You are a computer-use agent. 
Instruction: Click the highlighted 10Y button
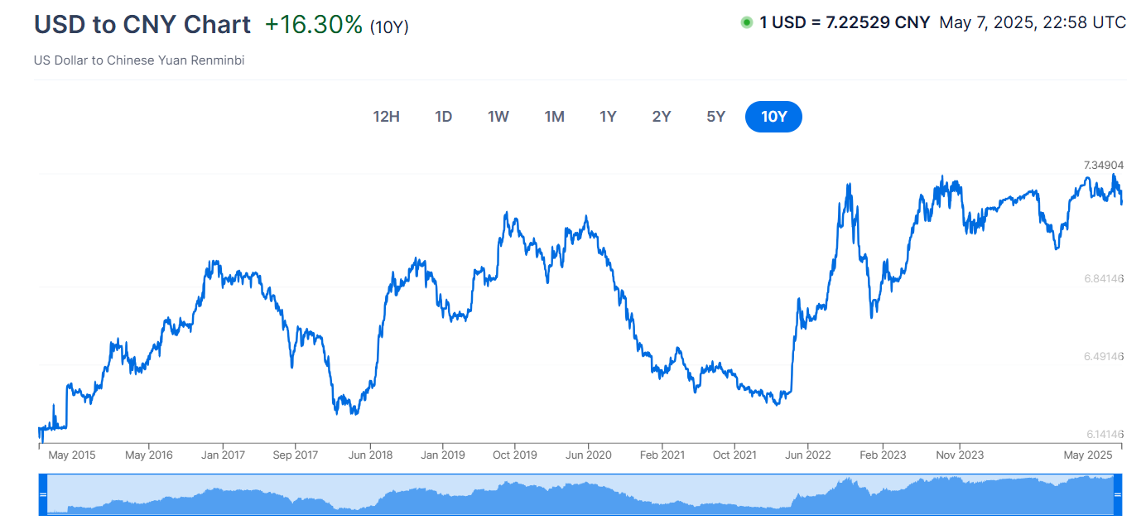[773, 117]
